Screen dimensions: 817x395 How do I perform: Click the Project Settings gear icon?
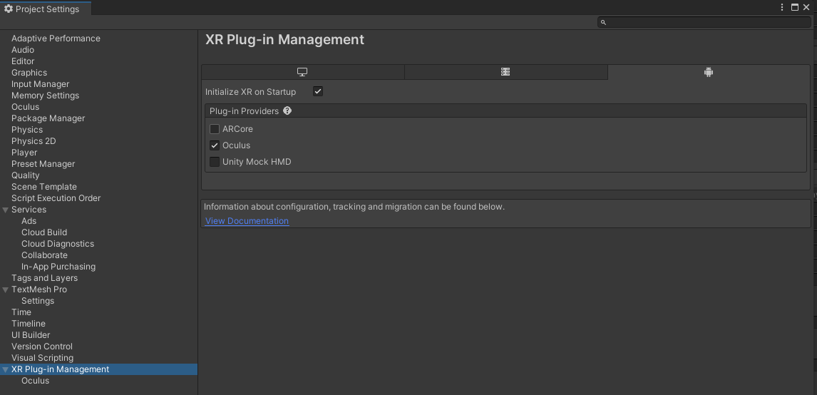coord(9,9)
